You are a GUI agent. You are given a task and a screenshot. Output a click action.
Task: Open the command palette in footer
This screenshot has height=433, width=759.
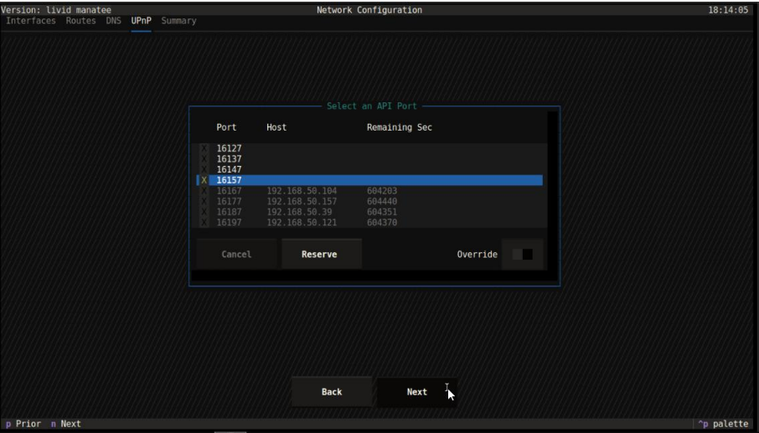pyautogui.click(x=723, y=424)
